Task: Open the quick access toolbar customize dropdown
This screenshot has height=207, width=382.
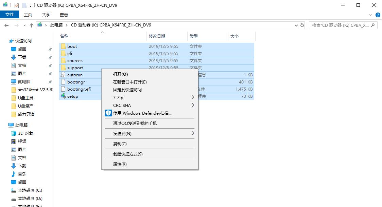Action: click(30, 5)
